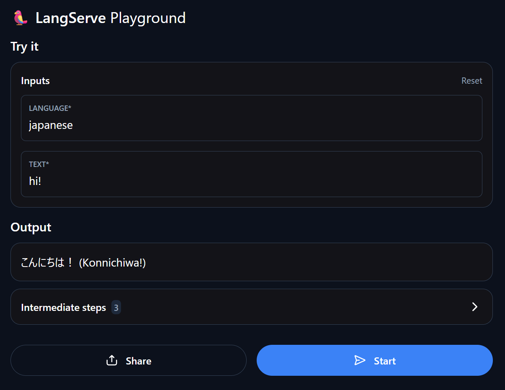Click the Output heading
Viewport: 505px width, 390px height.
31,227
